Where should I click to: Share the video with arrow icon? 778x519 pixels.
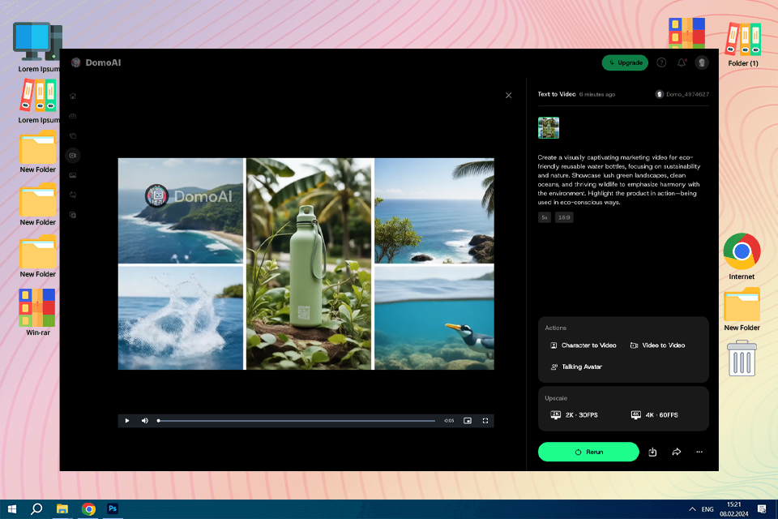(x=676, y=452)
